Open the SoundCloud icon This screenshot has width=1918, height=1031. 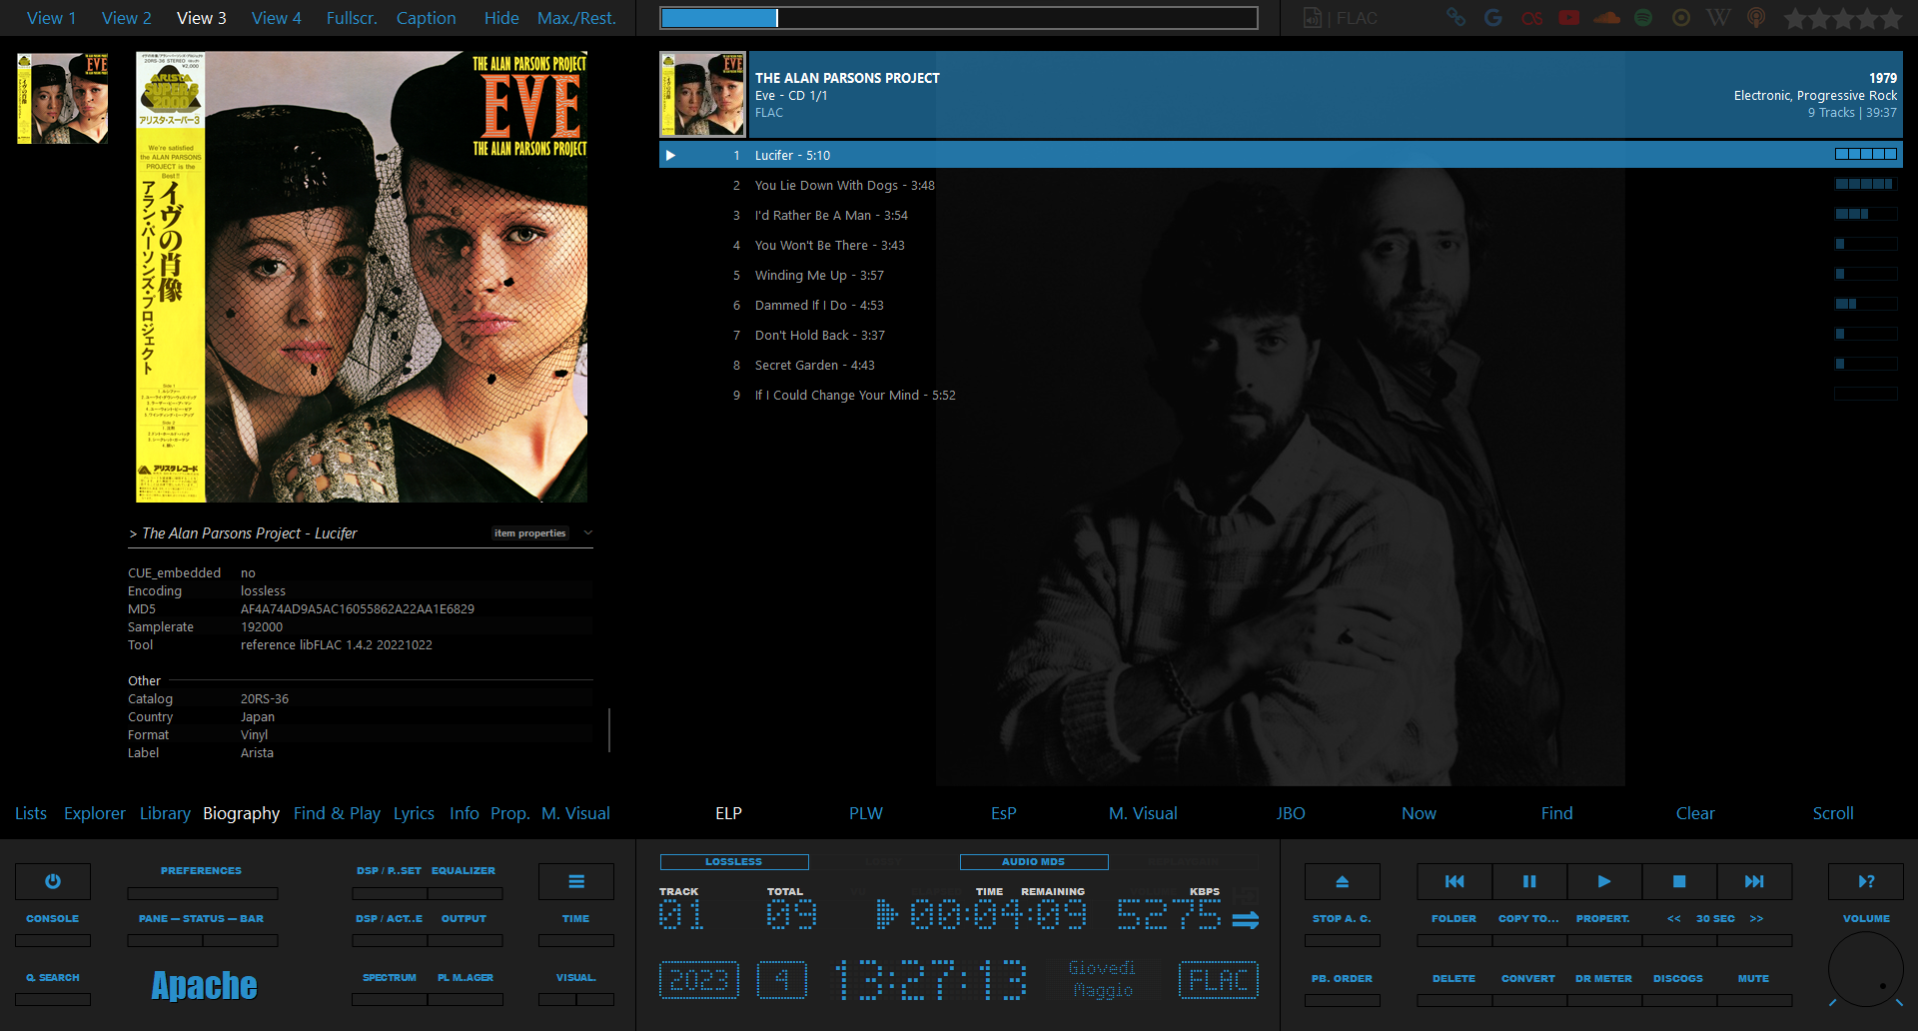[x=1607, y=18]
